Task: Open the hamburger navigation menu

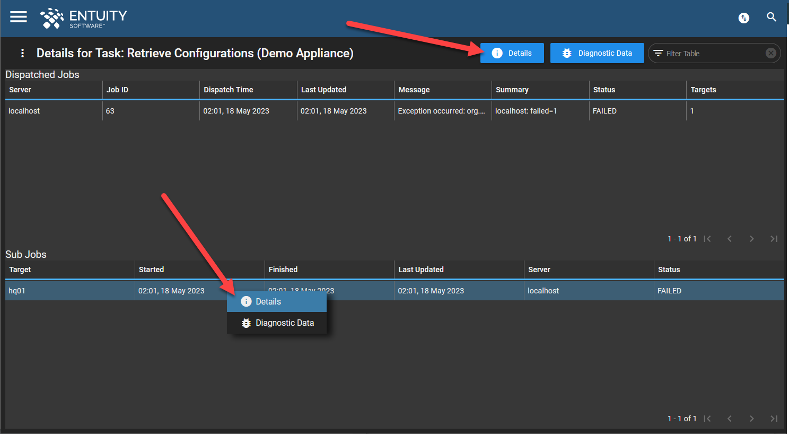Action: [x=18, y=16]
